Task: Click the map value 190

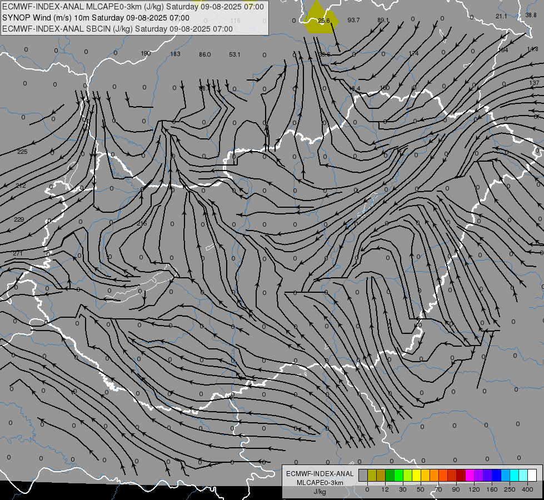Action: coord(146,53)
